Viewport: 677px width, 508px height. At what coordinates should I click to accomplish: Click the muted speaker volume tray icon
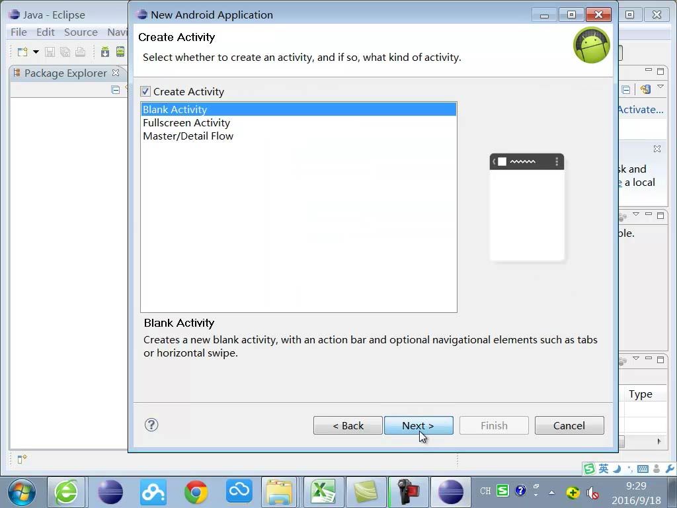click(x=592, y=492)
